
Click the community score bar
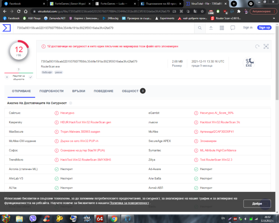point(19,73)
